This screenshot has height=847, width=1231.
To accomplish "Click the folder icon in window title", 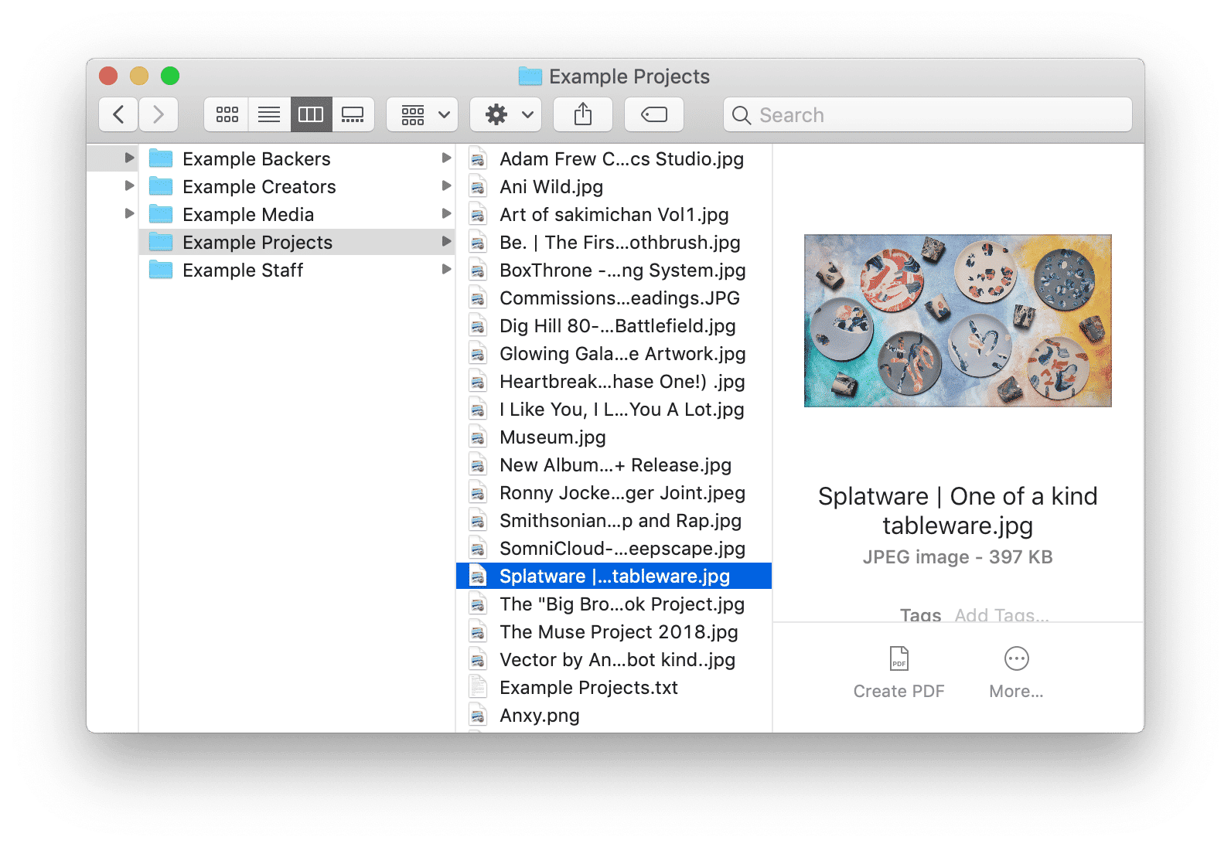I will 530,76.
